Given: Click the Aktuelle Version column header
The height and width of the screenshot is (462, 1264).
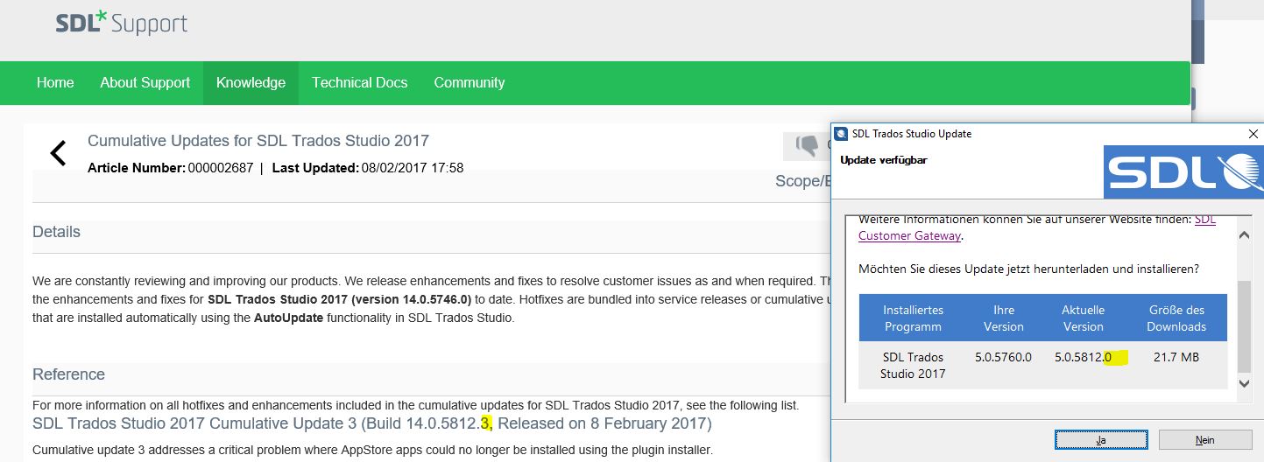Looking at the screenshot, I should [x=1084, y=318].
